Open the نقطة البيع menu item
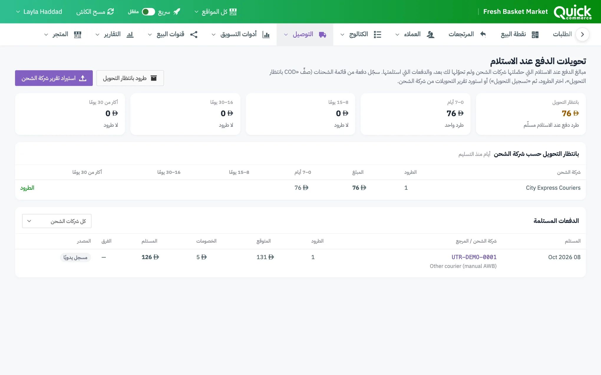 click(x=520, y=34)
